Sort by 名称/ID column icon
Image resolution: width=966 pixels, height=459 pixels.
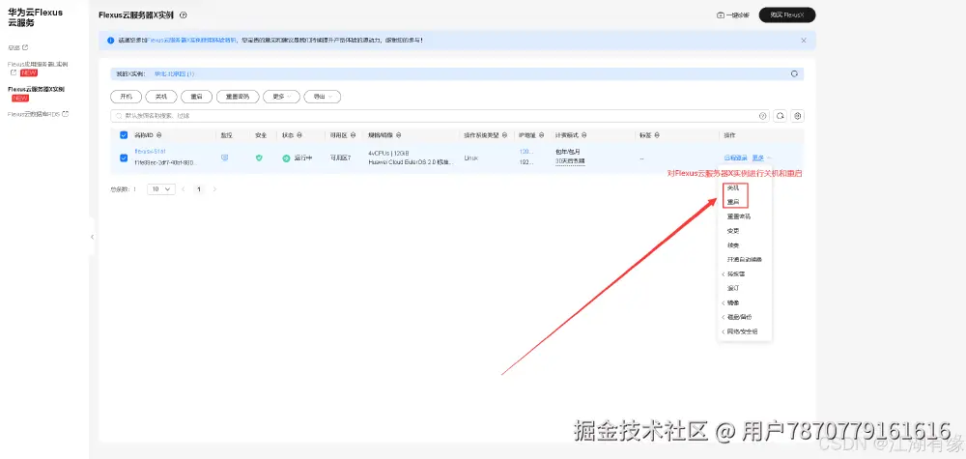tap(159, 135)
